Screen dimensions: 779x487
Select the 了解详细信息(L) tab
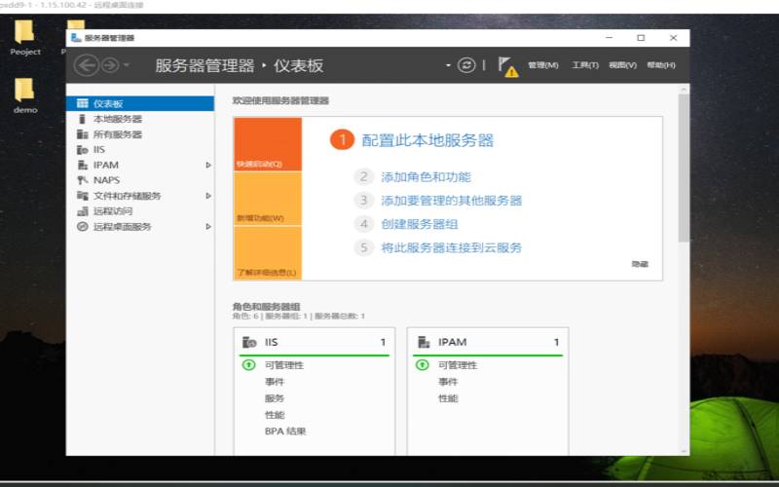(268, 253)
